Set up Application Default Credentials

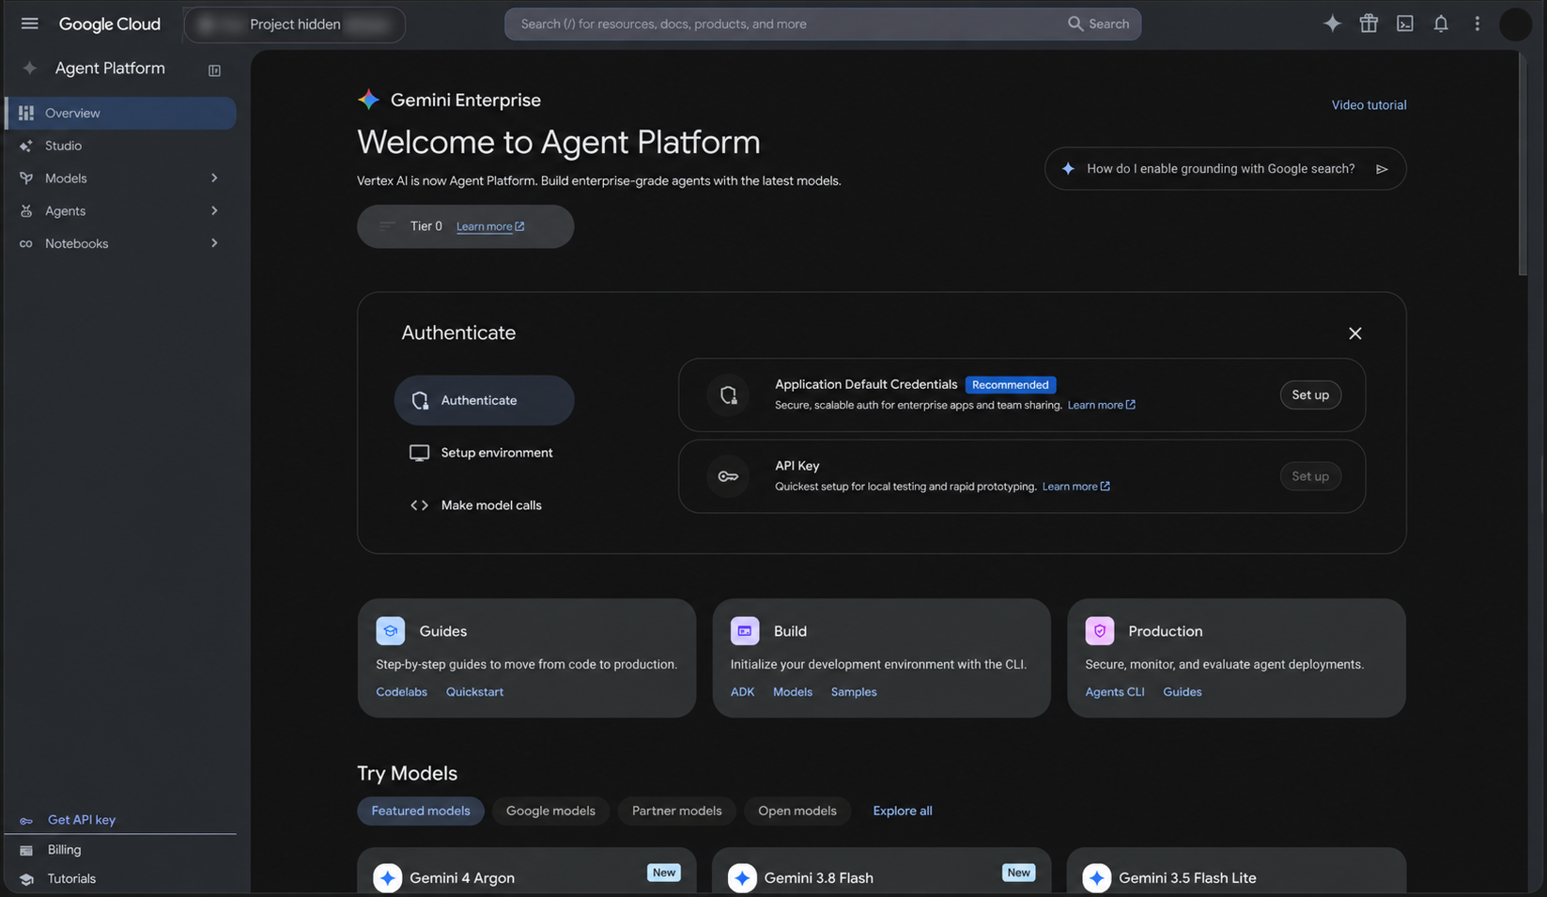click(1310, 394)
